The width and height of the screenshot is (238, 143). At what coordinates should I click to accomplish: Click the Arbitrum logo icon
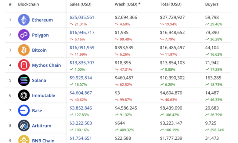pos(24,126)
